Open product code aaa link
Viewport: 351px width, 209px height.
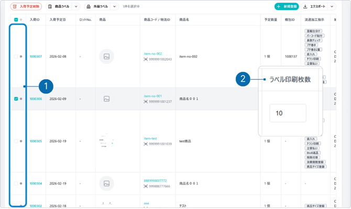[x=146, y=203]
